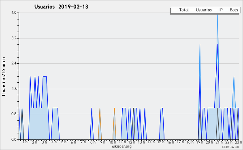
Task: Click the light blue Total legend line
Action: [175, 10]
